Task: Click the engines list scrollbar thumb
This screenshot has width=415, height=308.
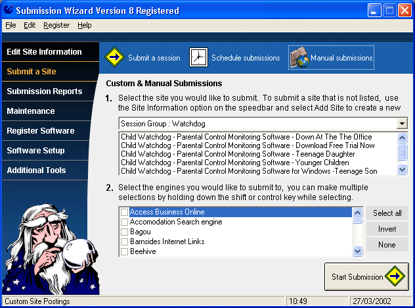Action: coord(358,221)
